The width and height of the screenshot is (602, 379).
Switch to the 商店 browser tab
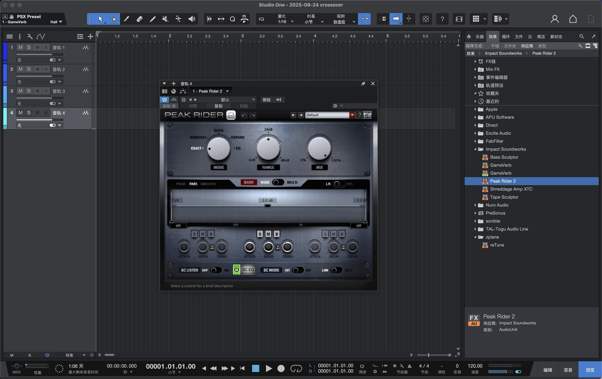click(x=541, y=37)
